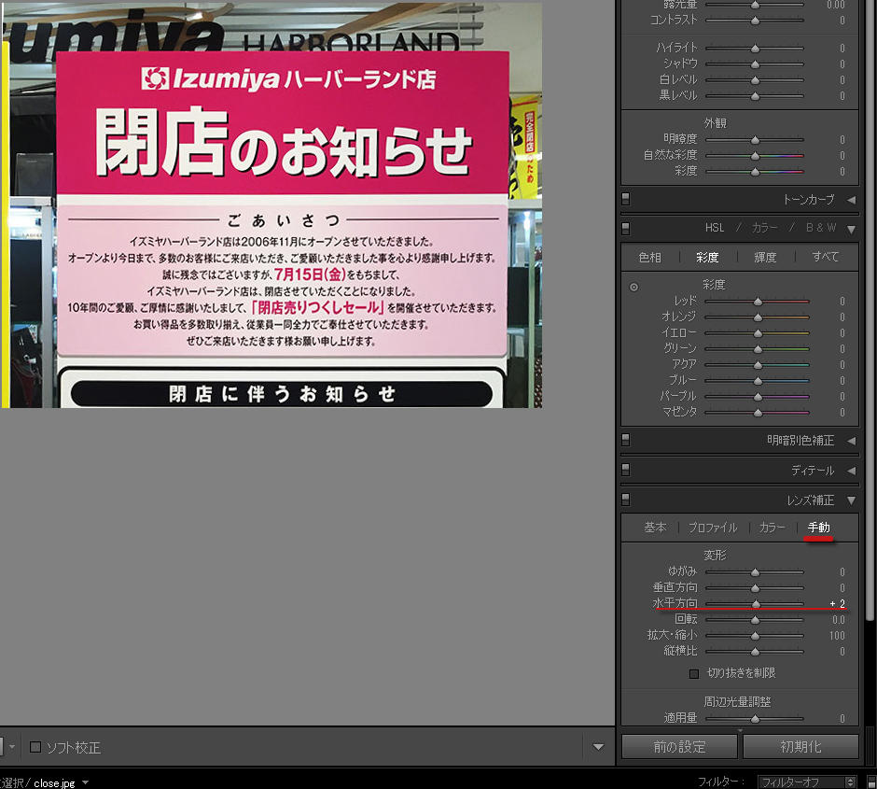Click the 初期化 reset button
The image size is (877, 789).
click(800, 746)
